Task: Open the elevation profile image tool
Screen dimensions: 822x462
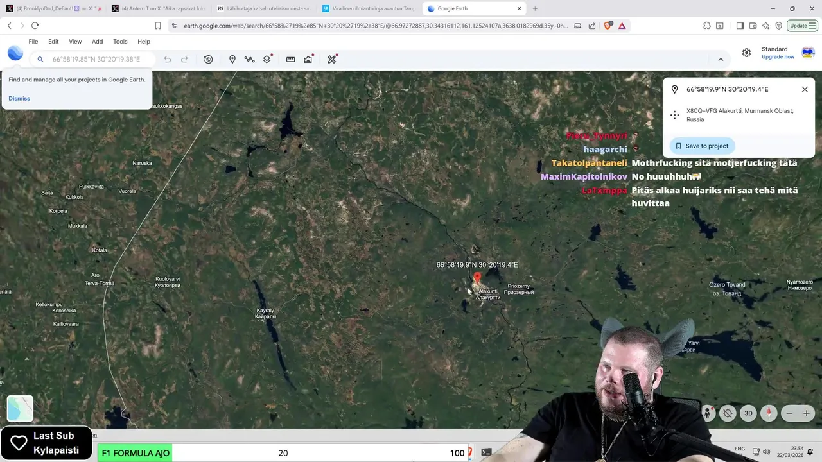Action: click(x=308, y=59)
